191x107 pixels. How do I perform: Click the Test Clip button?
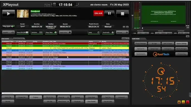108,97
